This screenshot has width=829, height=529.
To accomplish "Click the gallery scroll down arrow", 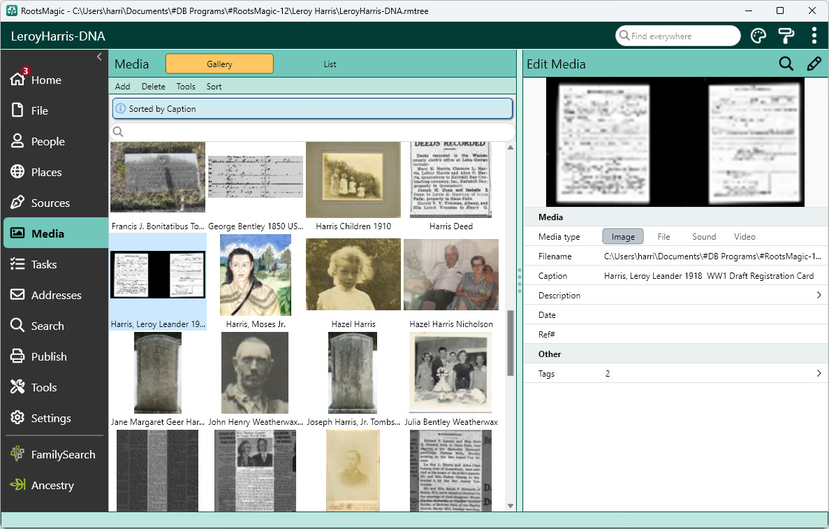I will [511, 506].
